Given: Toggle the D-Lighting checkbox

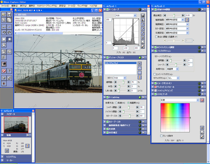Looking at the screenshot, I should pyautogui.click(x=107, y=97).
